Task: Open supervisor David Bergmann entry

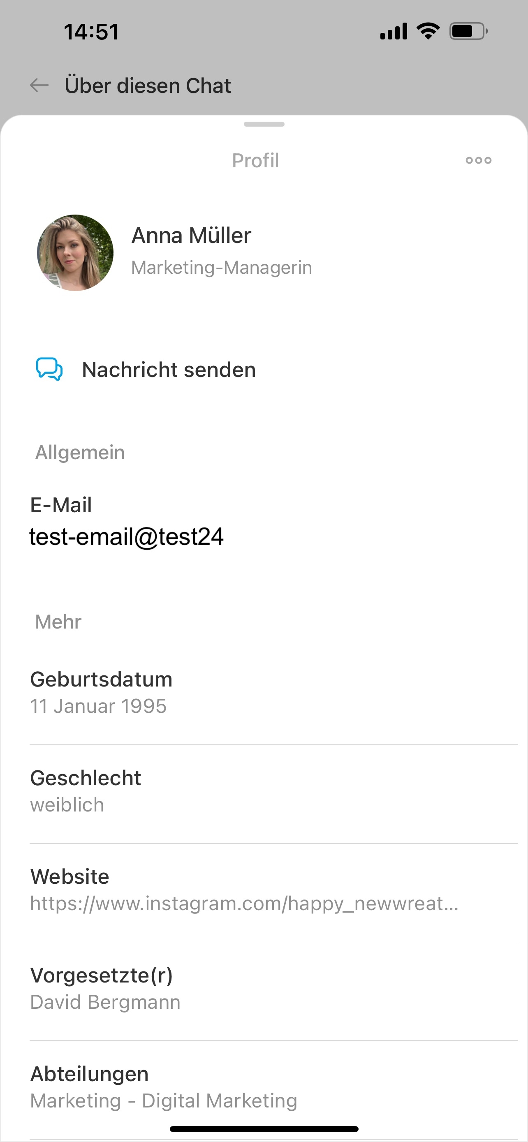Action: click(273, 991)
